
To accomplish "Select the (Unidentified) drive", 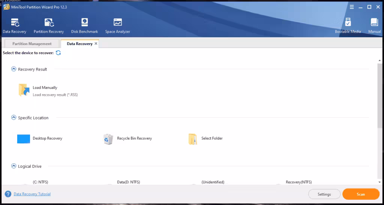I will [213, 182].
